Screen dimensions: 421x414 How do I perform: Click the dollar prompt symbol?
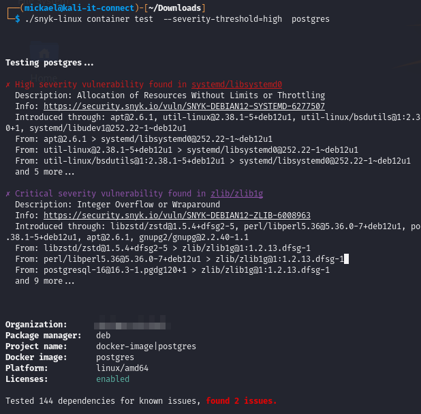click(x=18, y=19)
